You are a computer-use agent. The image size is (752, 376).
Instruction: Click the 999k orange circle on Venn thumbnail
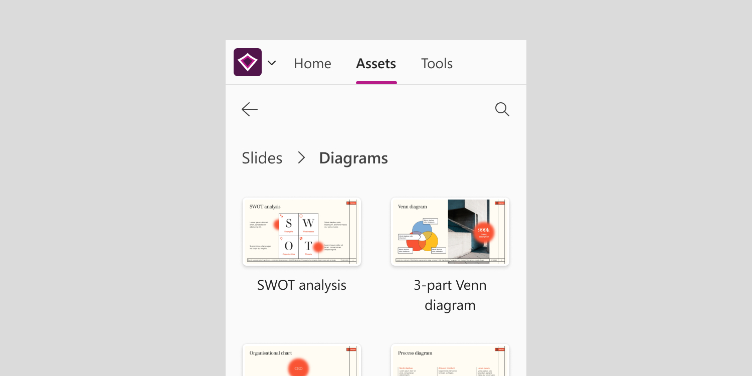pos(484,232)
